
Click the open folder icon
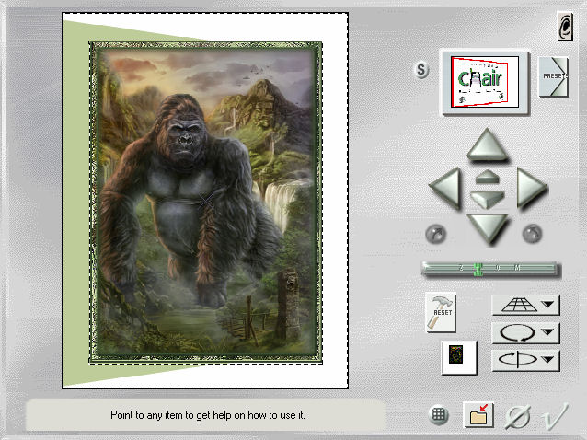click(478, 415)
